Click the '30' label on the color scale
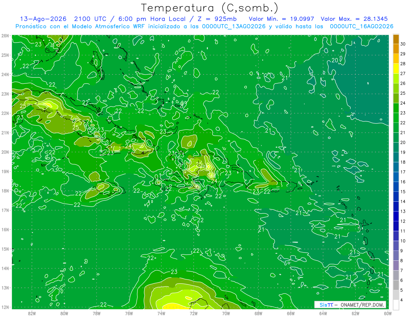Image resolution: width=412 pixels, height=318 pixels. click(403, 44)
